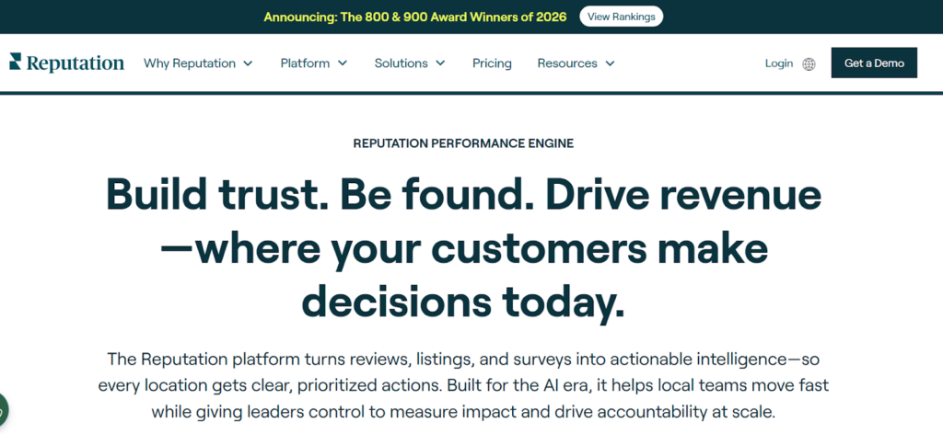This screenshot has height=434, width=943.
Task: Expand the Platform dropdown arrow
Action: pos(343,63)
